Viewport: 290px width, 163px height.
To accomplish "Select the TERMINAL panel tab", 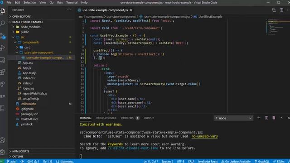I will [x=86, y=118].
